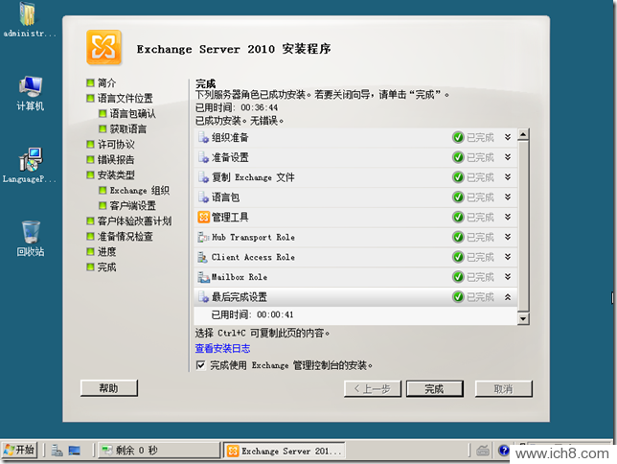The image size is (617, 464).
Task: Click the orange 管理工具 row icon
Action: coord(203,217)
